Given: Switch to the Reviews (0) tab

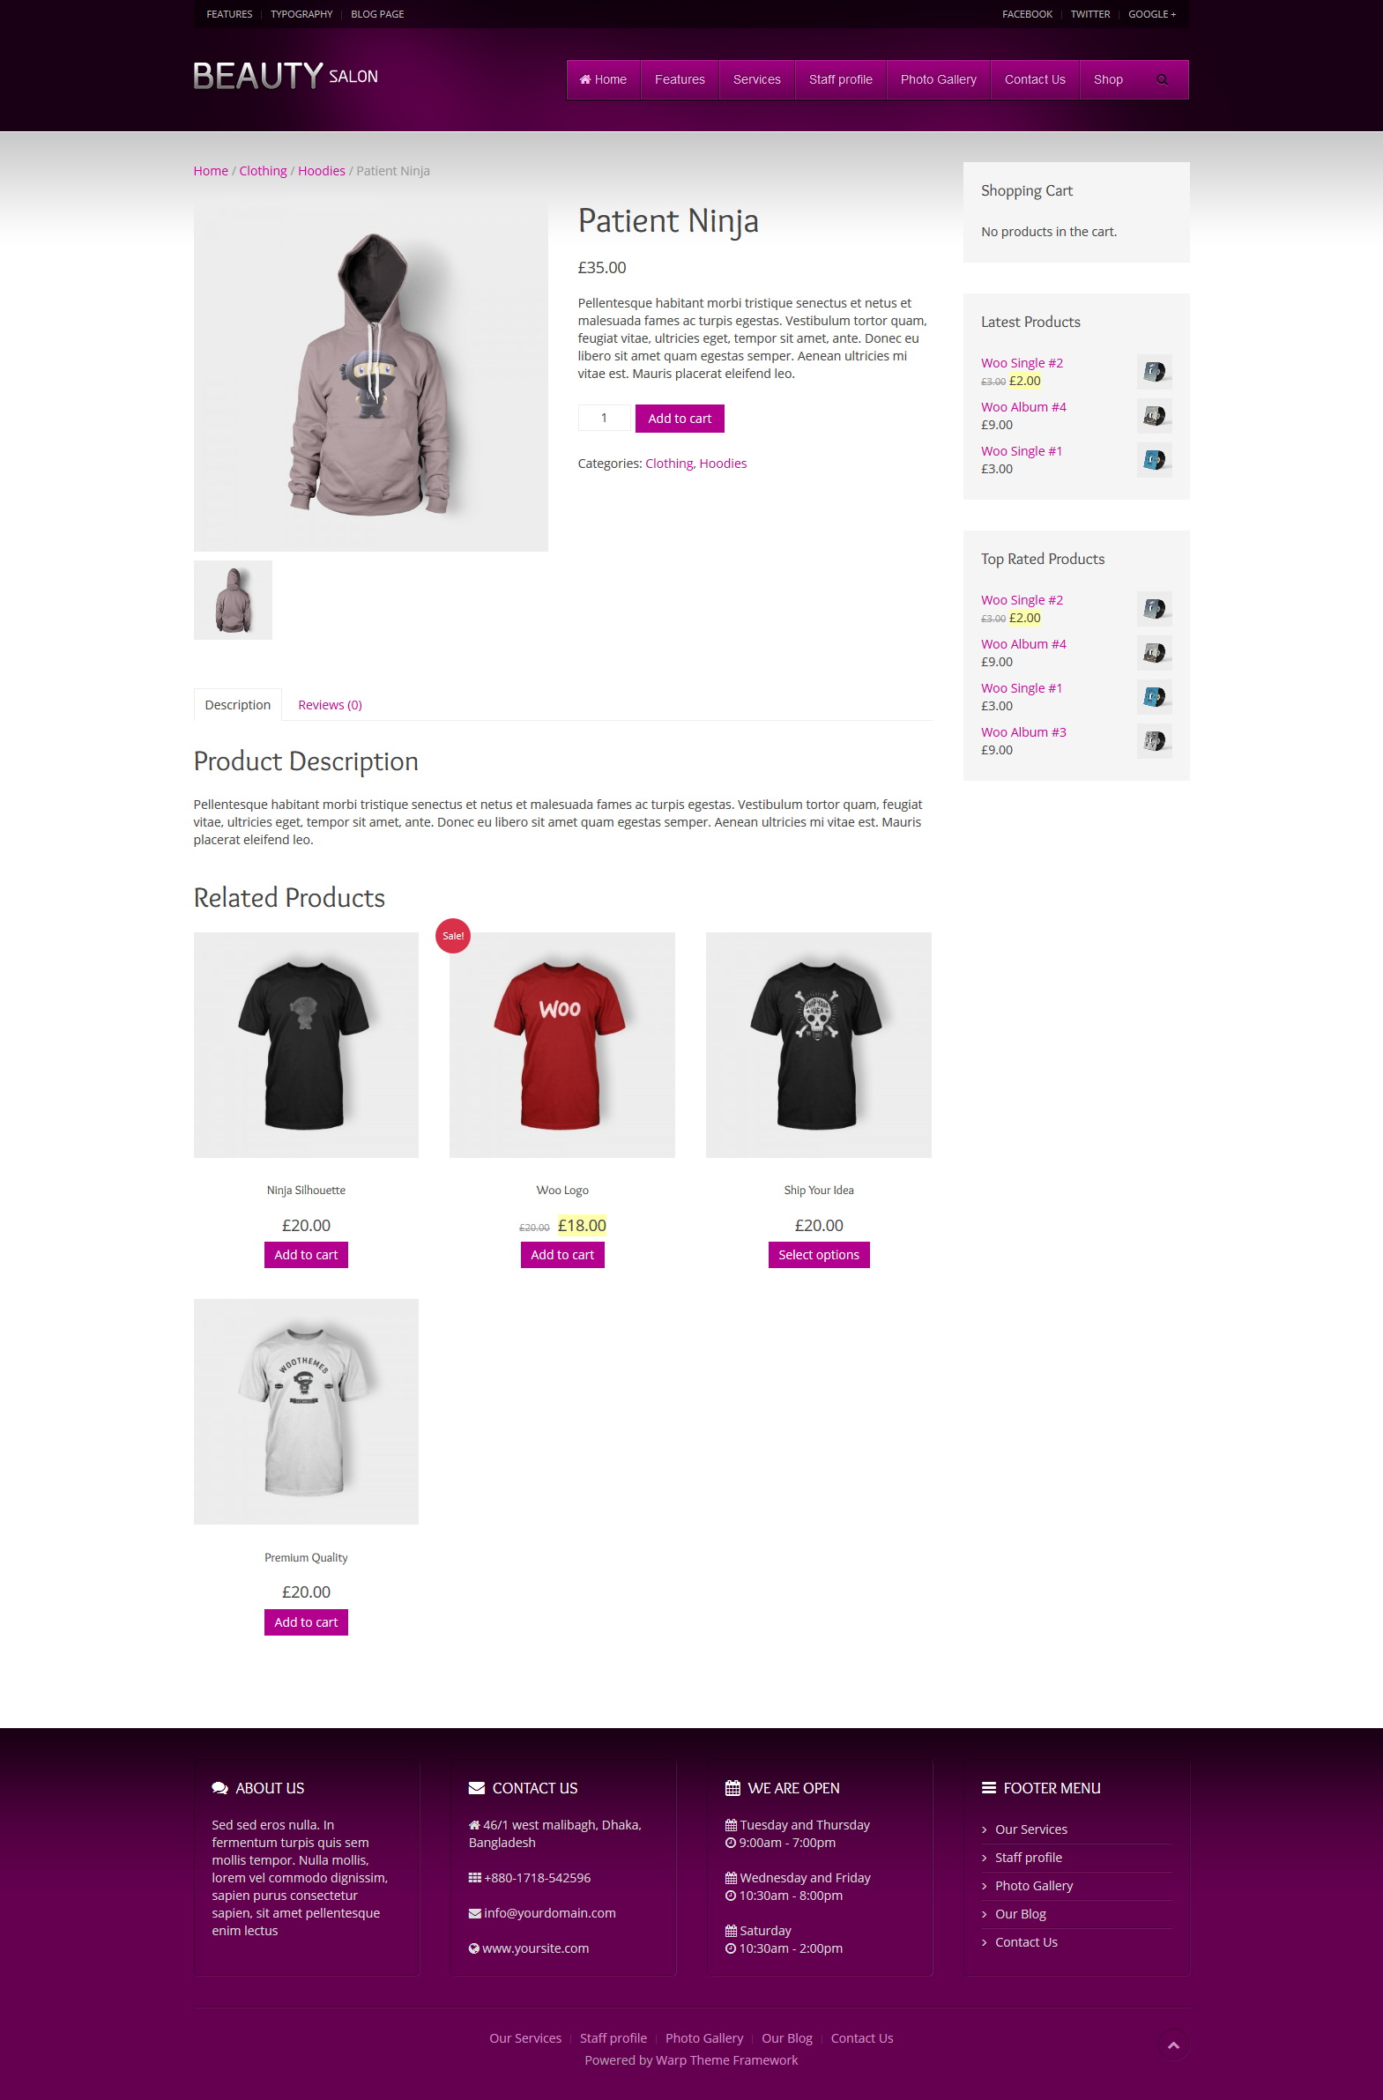Looking at the screenshot, I should click(330, 705).
